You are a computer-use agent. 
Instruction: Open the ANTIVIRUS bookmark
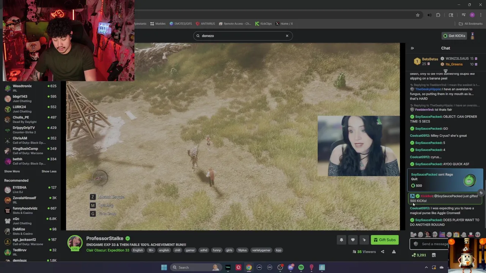(x=205, y=24)
